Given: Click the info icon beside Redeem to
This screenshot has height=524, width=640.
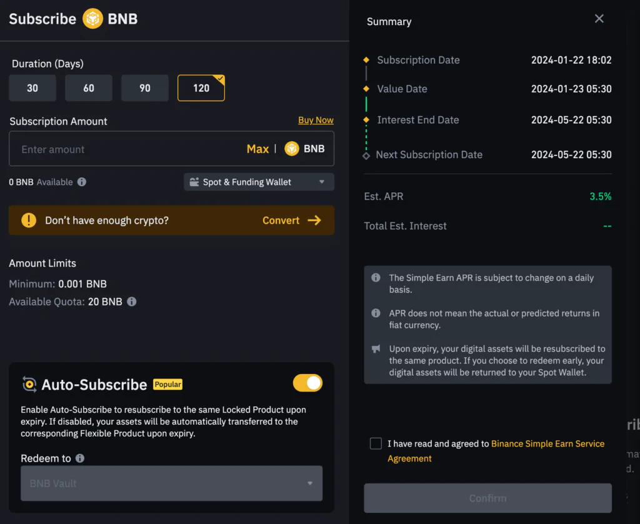Looking at the screenshot, I should [82, 458].
